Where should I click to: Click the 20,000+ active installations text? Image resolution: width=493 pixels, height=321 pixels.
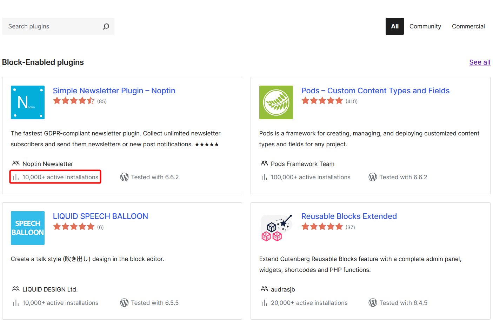[309, 303]
